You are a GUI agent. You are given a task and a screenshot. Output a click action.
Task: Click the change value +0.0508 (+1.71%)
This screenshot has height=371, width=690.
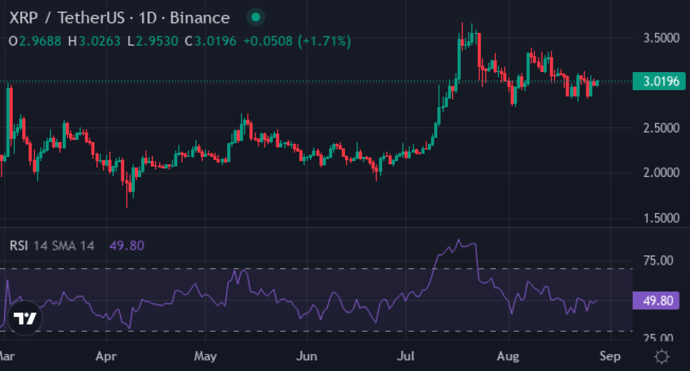(x=297, y=41)
